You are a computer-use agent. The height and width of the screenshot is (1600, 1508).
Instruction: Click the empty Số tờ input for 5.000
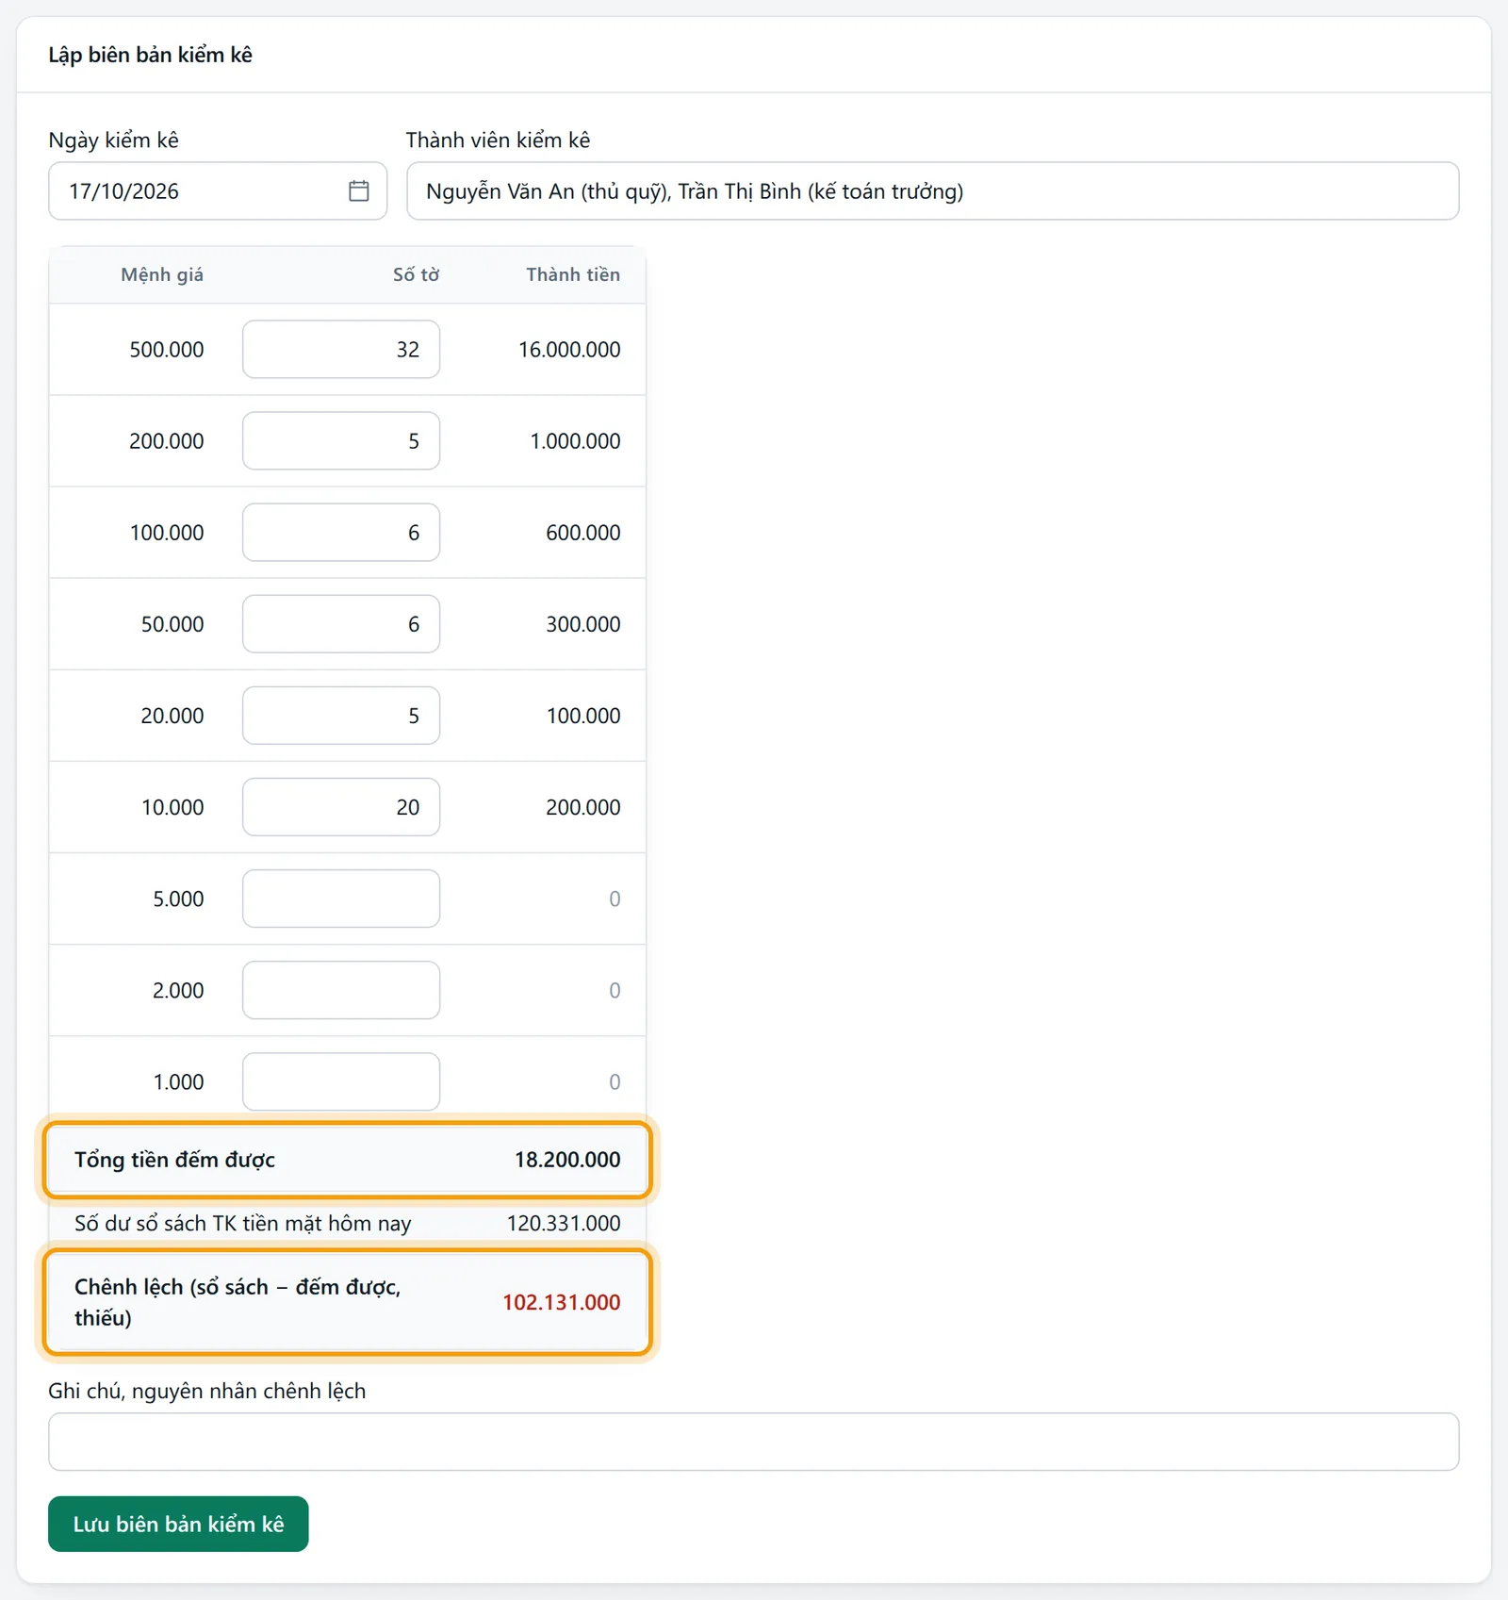[341, 898]
